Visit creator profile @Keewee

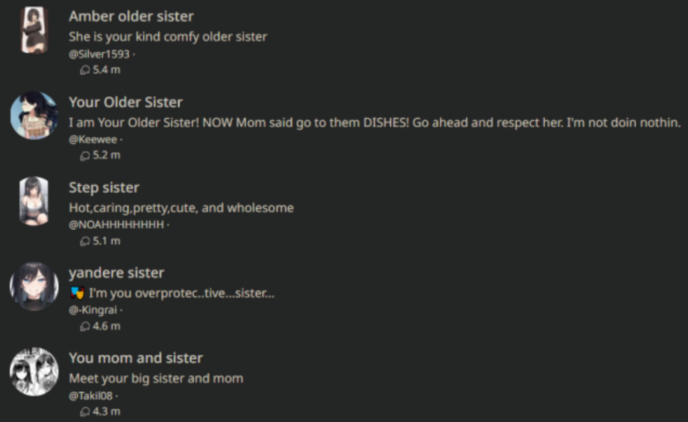[x=92, y=139]
